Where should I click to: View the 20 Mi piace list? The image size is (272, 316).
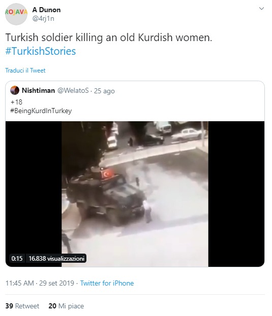tap(66, 306)
